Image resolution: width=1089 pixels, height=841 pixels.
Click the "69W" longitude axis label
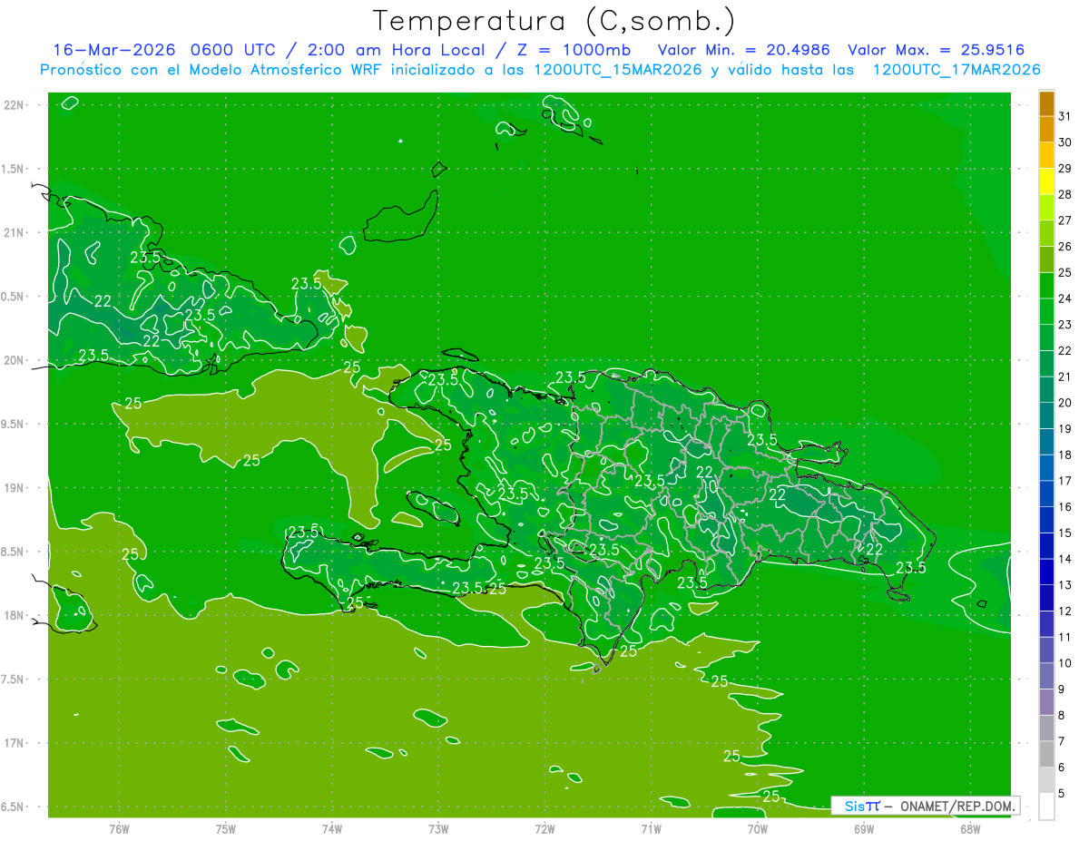[x=864, y=829]
